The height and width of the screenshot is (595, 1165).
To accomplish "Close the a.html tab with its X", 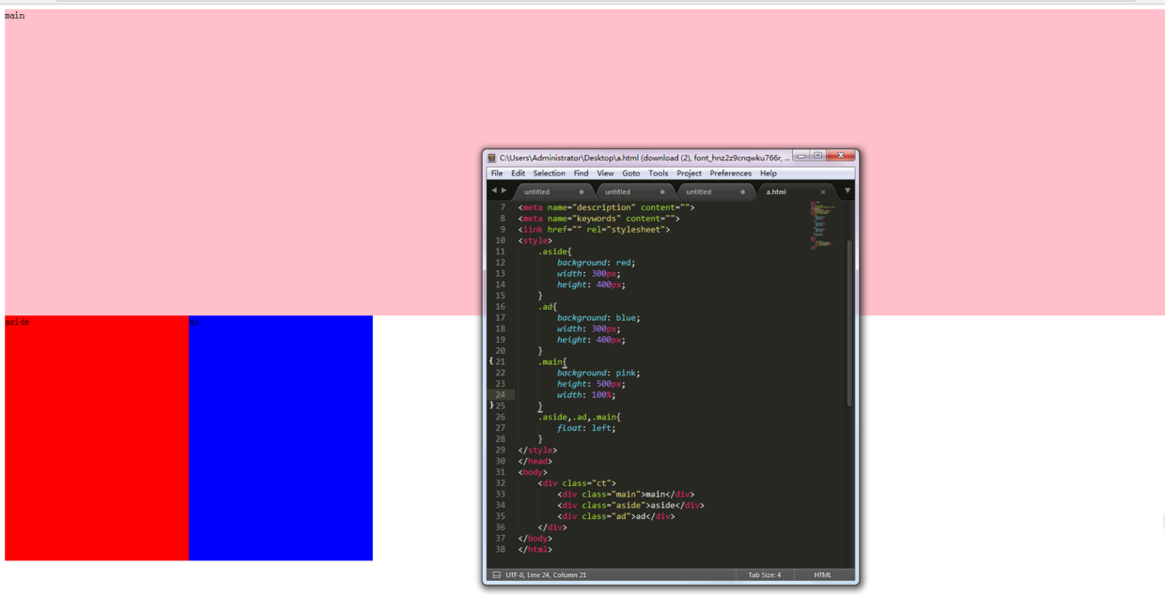I will pos(823,192).
